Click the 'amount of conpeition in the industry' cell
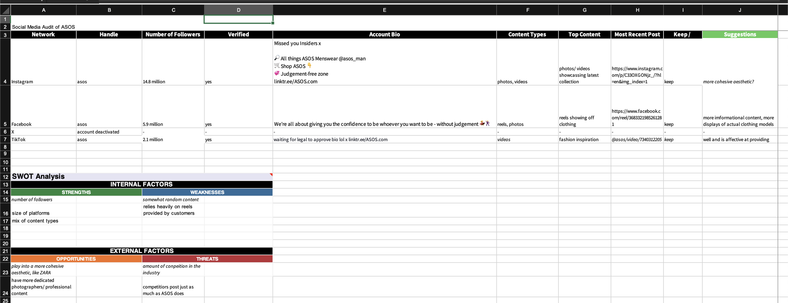788x303 pixels. [173, 269]
